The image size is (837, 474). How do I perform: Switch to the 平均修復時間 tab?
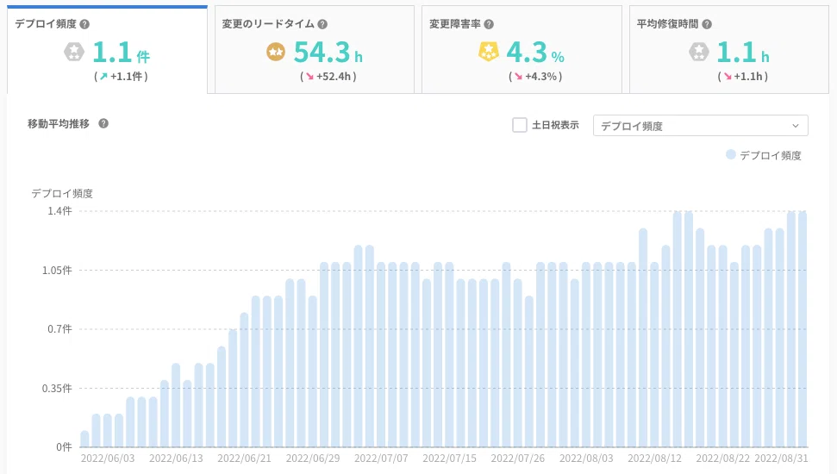(729, 50)
